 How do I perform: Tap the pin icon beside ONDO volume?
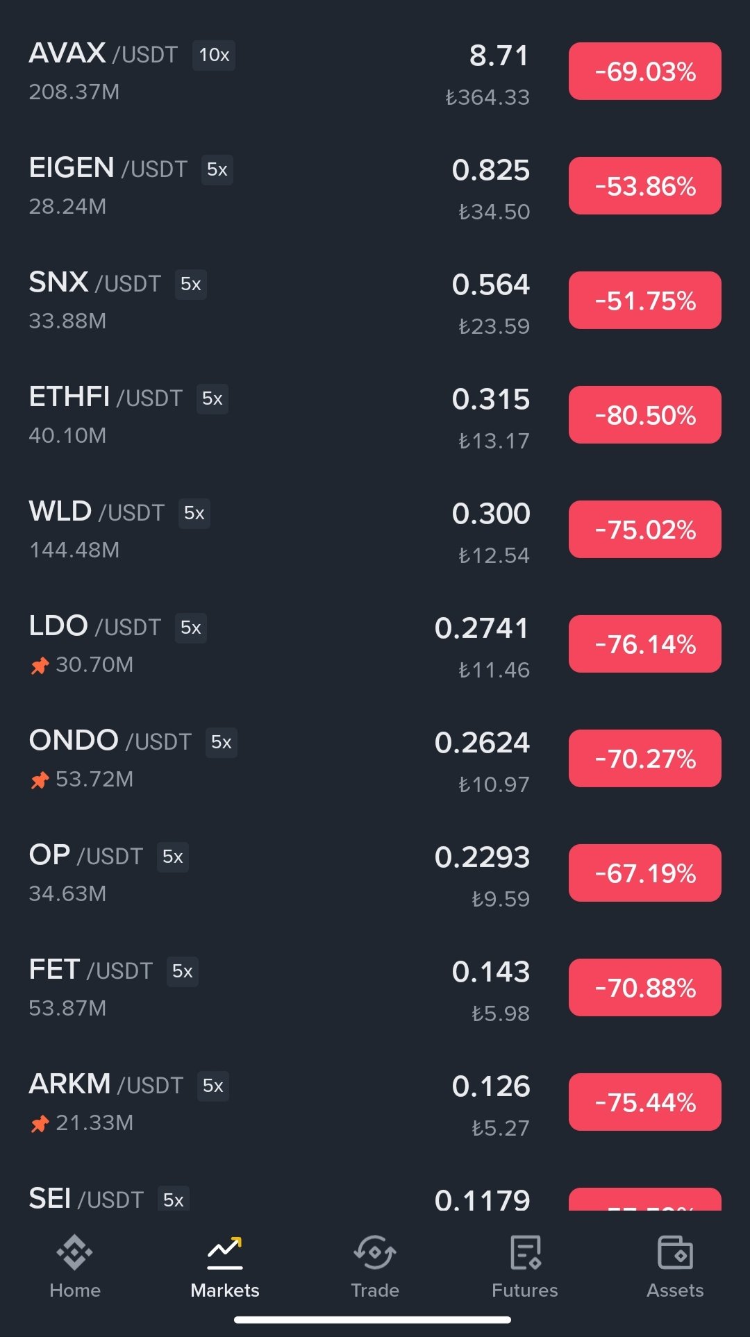[40, 780]
